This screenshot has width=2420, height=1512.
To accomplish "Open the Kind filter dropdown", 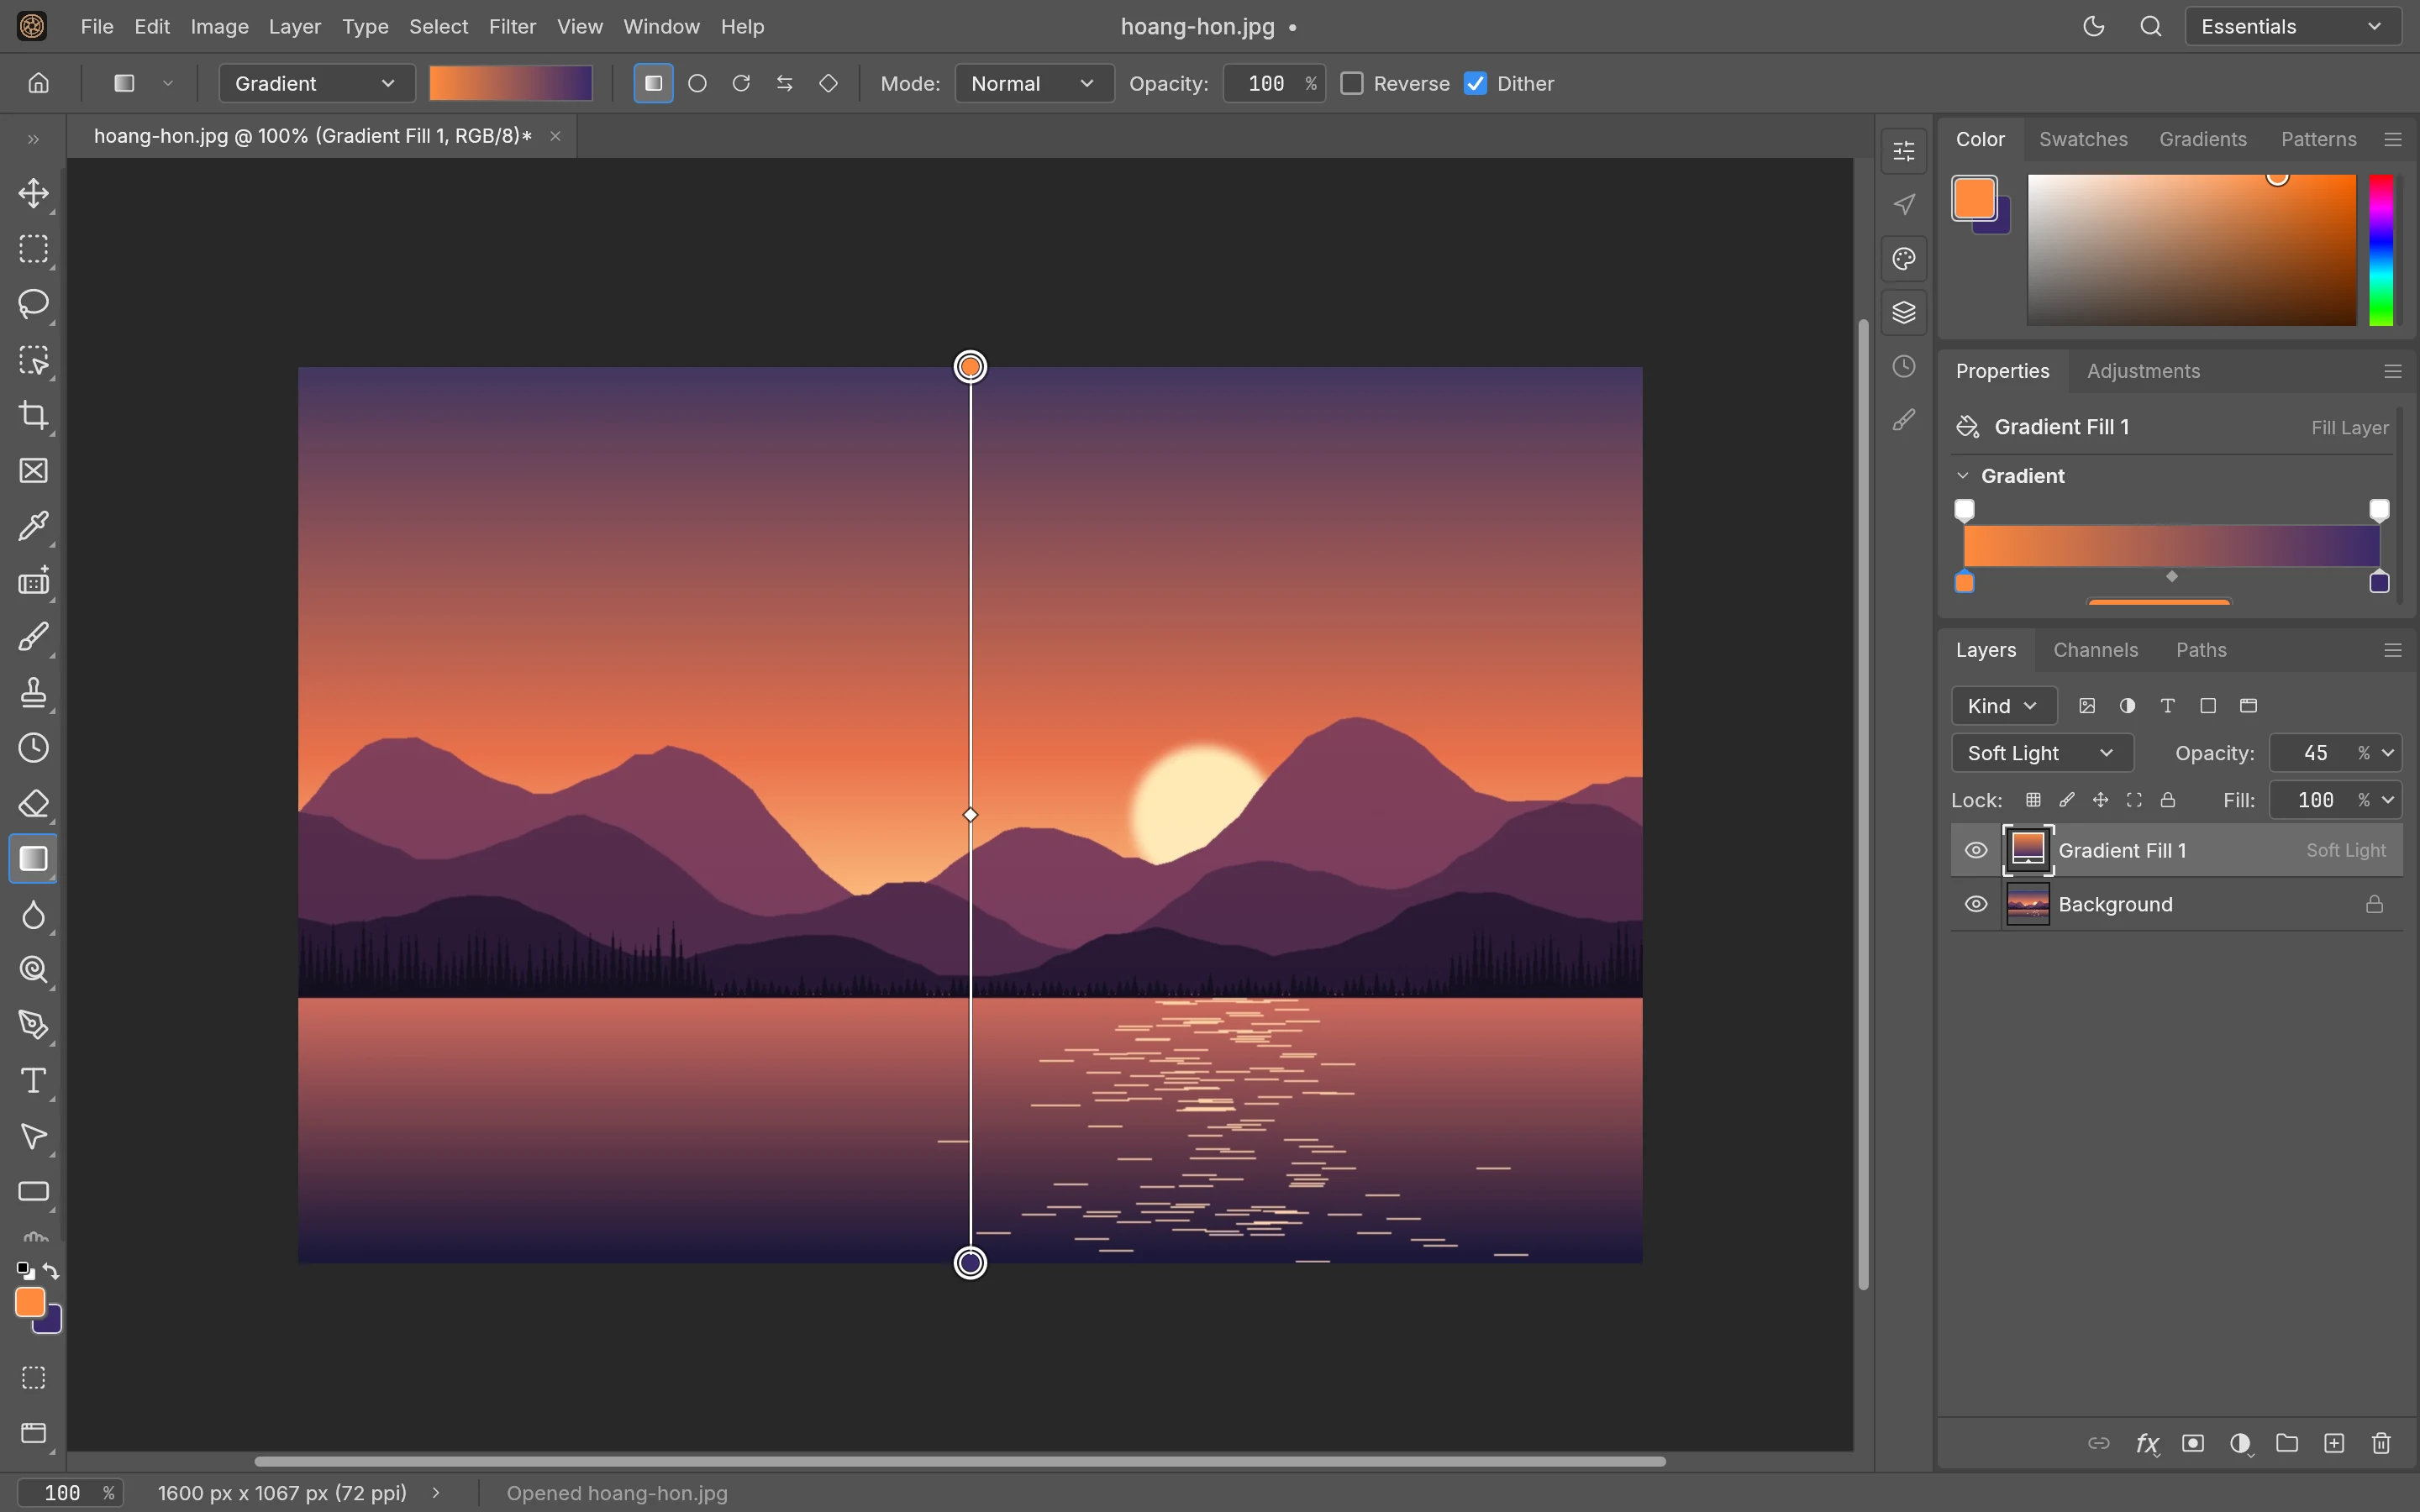I will click(x=2003, y=706).
